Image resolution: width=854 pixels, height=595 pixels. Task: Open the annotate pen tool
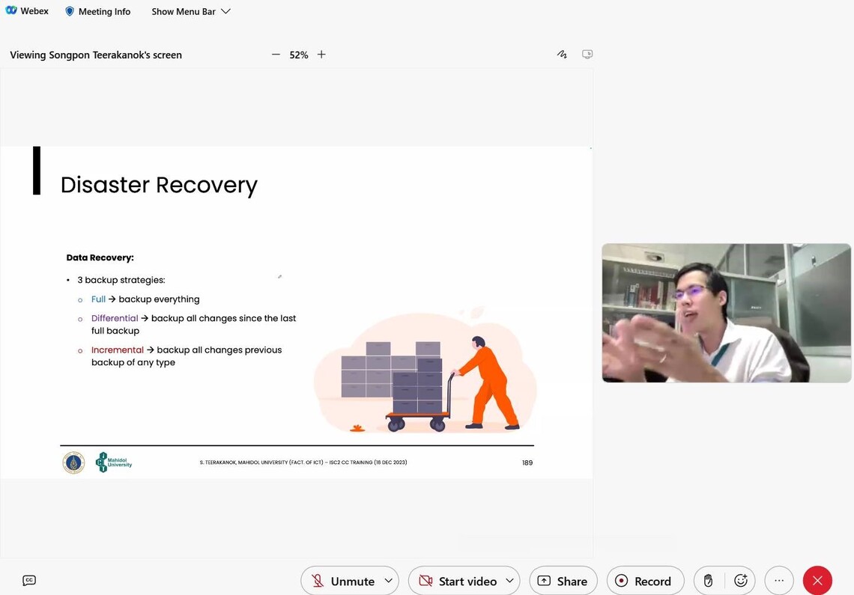[562, 55]
